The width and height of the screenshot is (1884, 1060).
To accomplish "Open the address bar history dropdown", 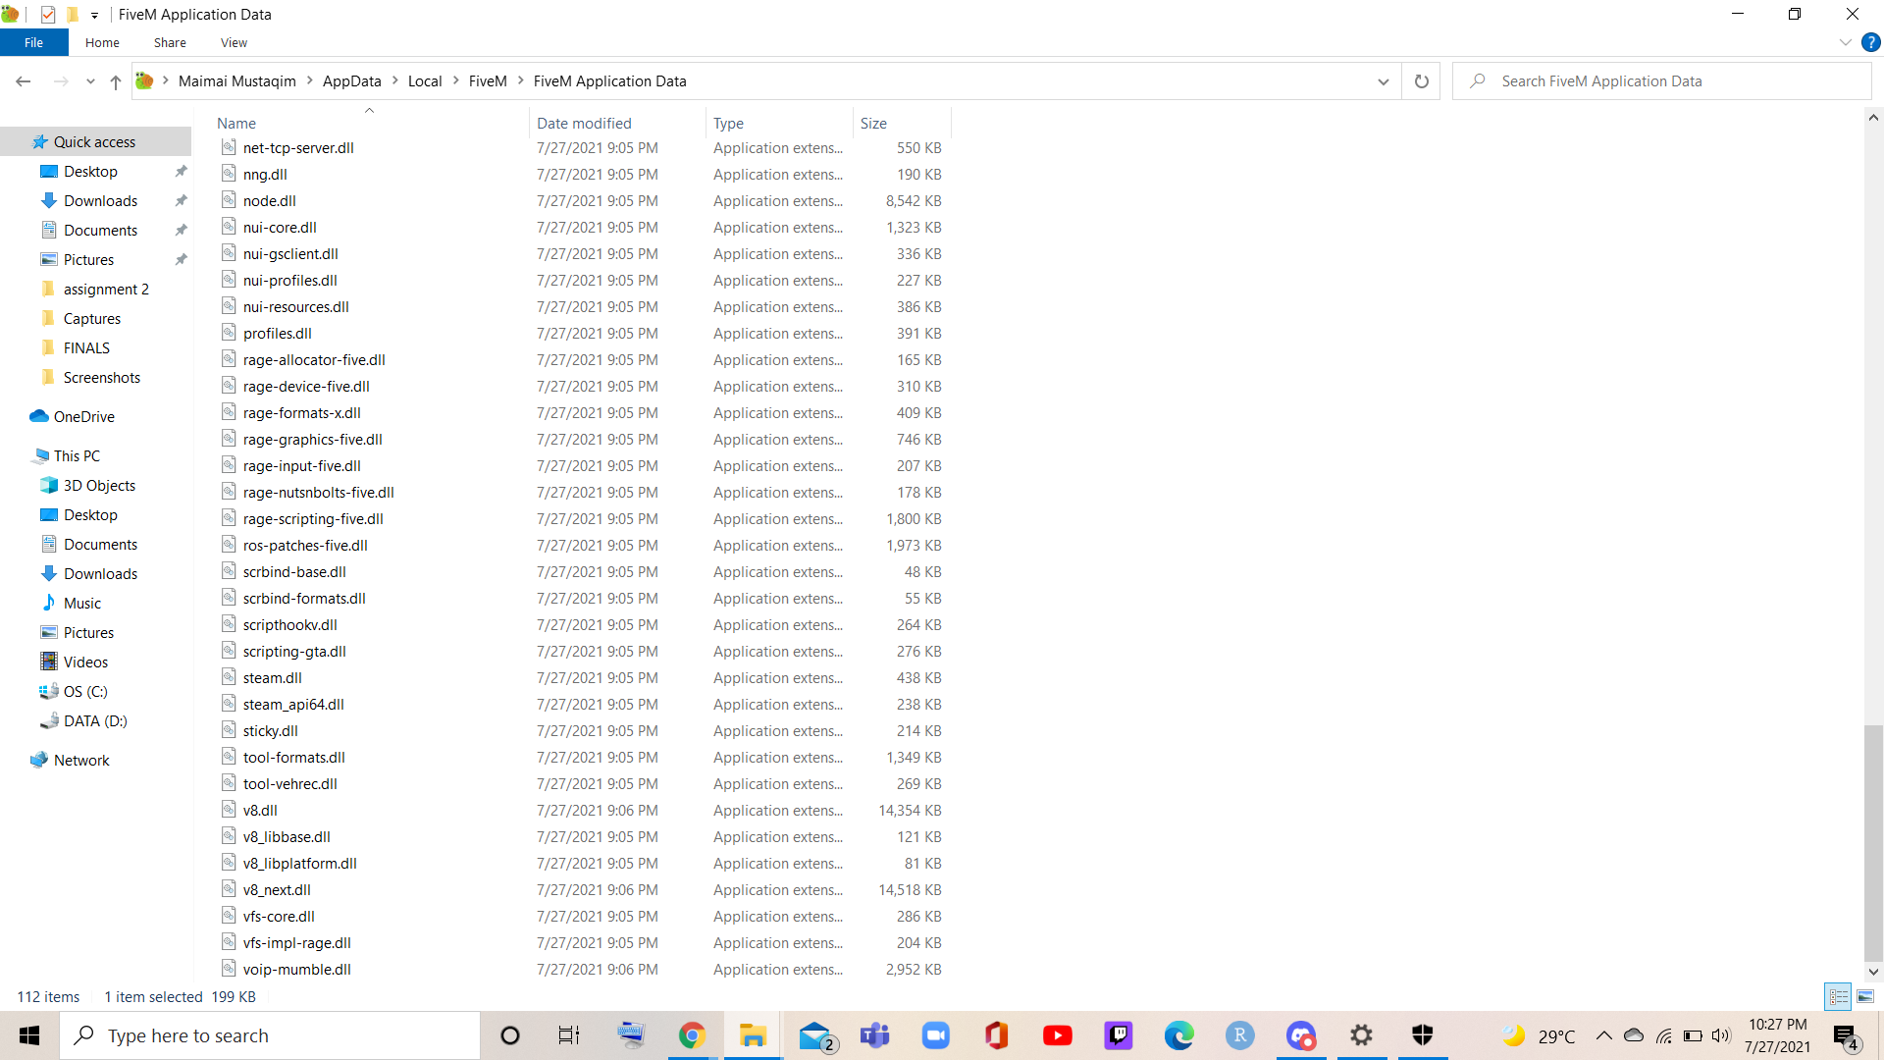I will 1384,81.
